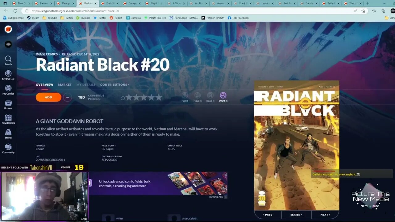The width and height of the screenshot is (395, 222).
Task: Open the Twitter bookmark
Action: click(x=100, y=18)
